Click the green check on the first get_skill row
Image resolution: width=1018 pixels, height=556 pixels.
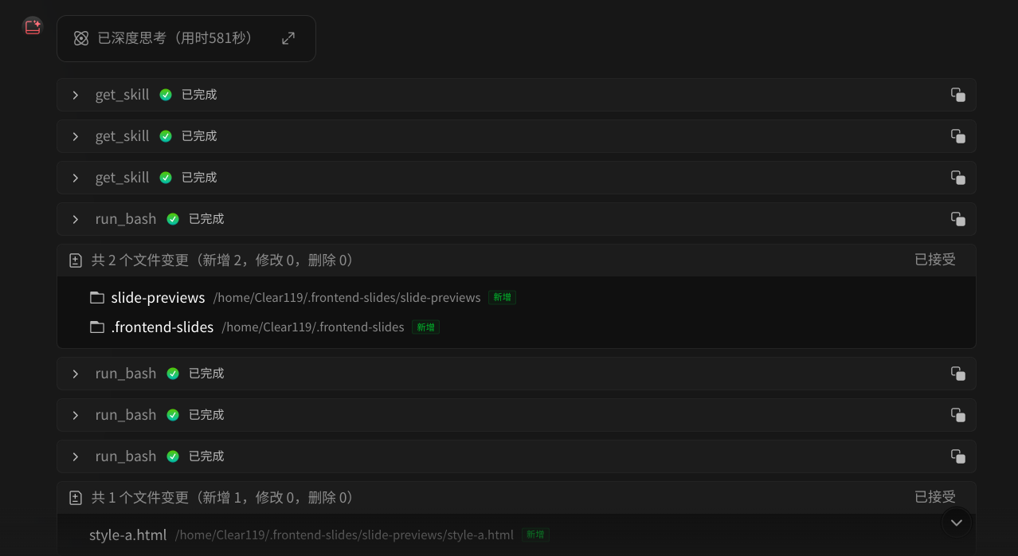[166, 95]
